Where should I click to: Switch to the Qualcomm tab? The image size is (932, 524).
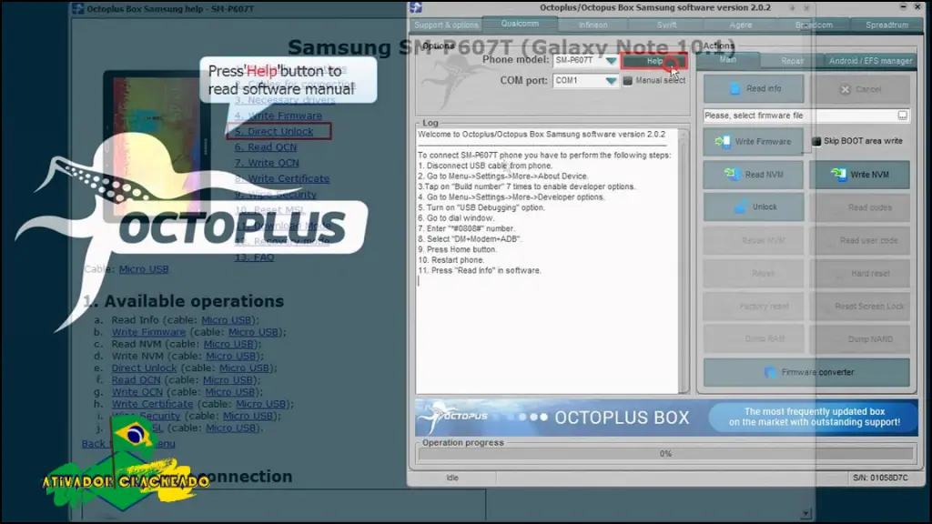[520, 24]
